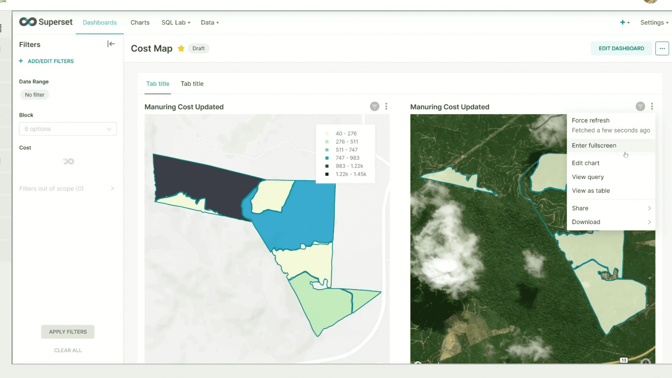
Task: Click the No filter date range pill
Action: [35, 95]
